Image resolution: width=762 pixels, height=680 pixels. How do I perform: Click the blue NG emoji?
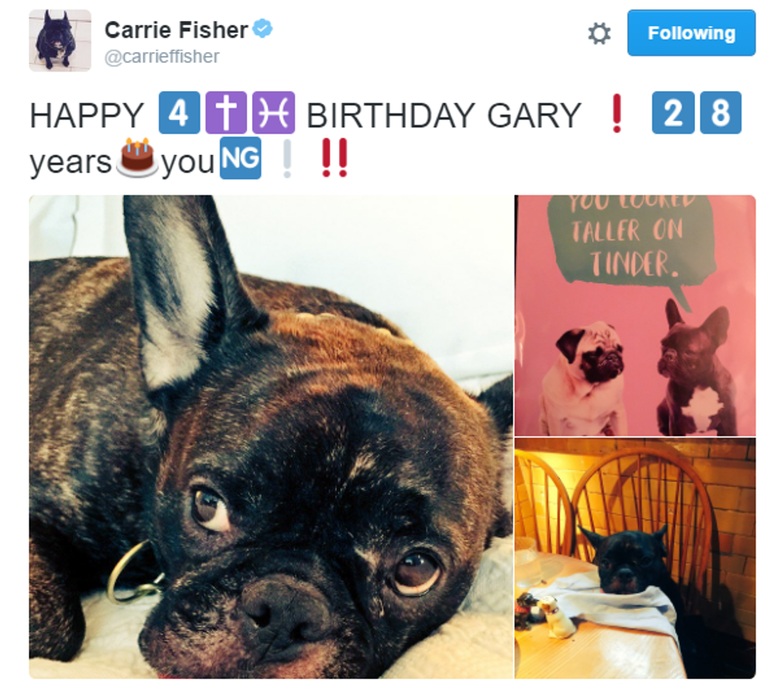240,158
